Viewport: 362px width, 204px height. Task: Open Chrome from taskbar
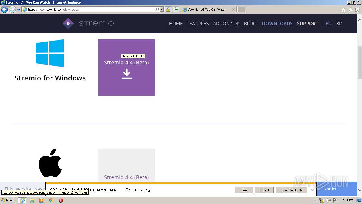click(51, 200)
